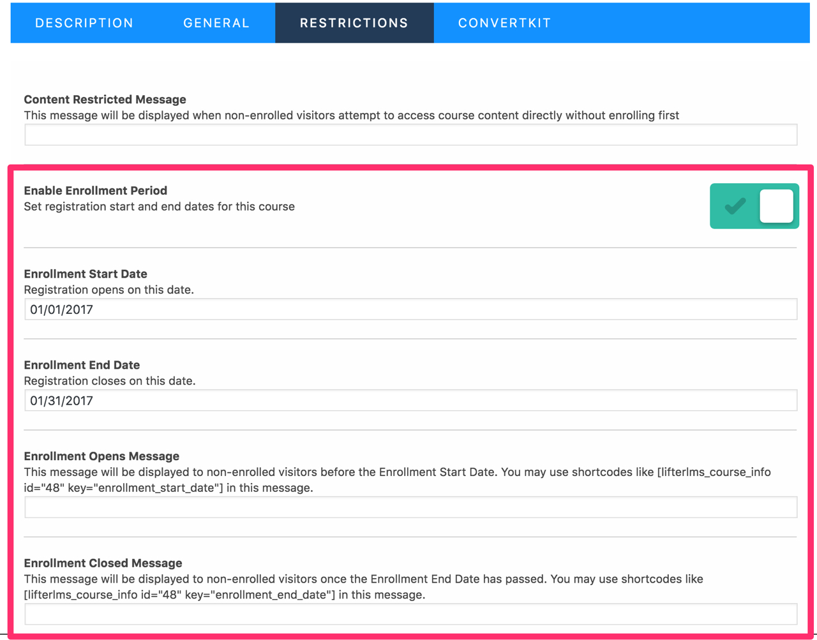Click the 'Content Restricted Message' label
Screen dimensions: 817x640
(x=105, y=100)
